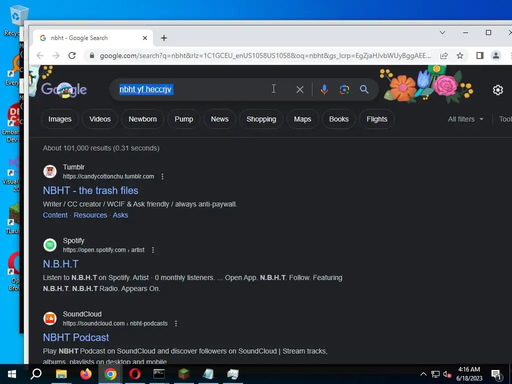
Task: Select the nbht - Google Search tab
Action: 92,38
